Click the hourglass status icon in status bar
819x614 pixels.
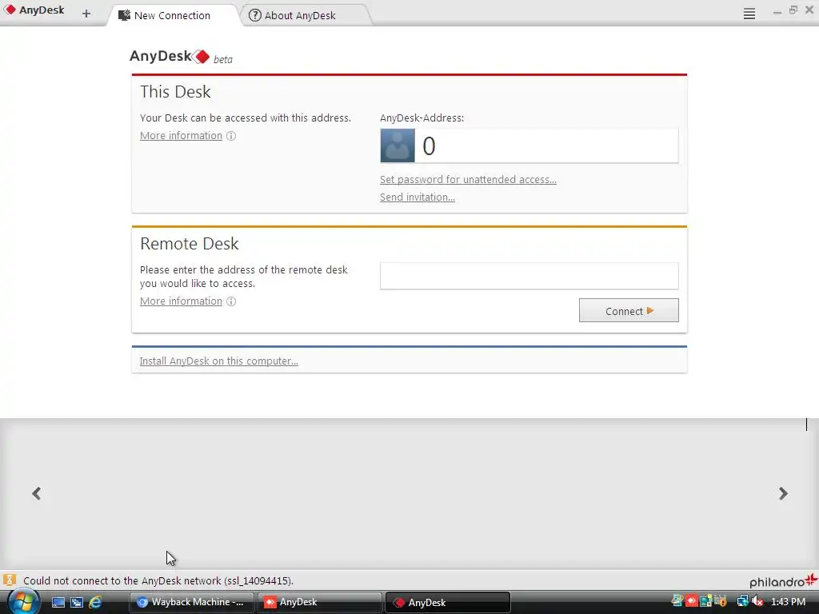[10, 580]
